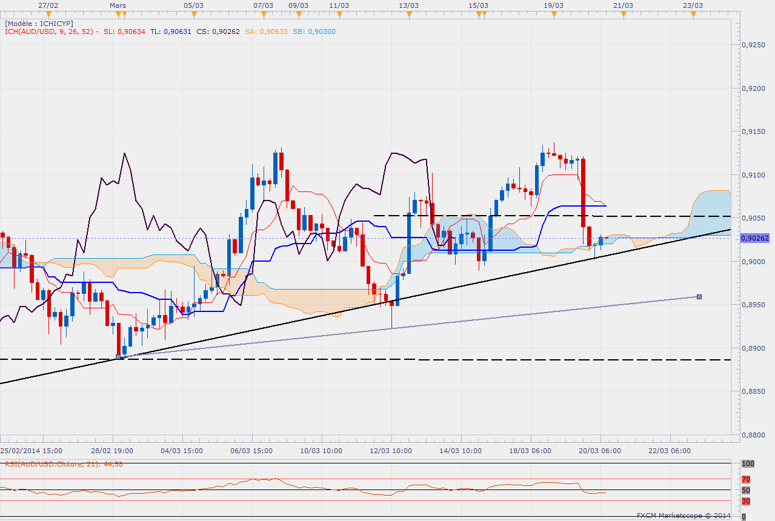Click the '22/03 06:00' time axis label
Screen dimensions: 775x521
671,451
